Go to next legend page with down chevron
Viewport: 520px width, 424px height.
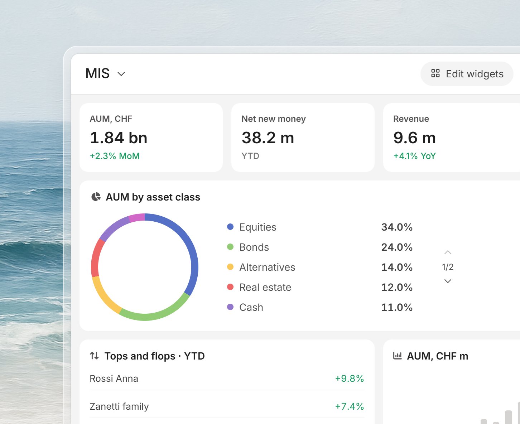(x=448, y=281)
